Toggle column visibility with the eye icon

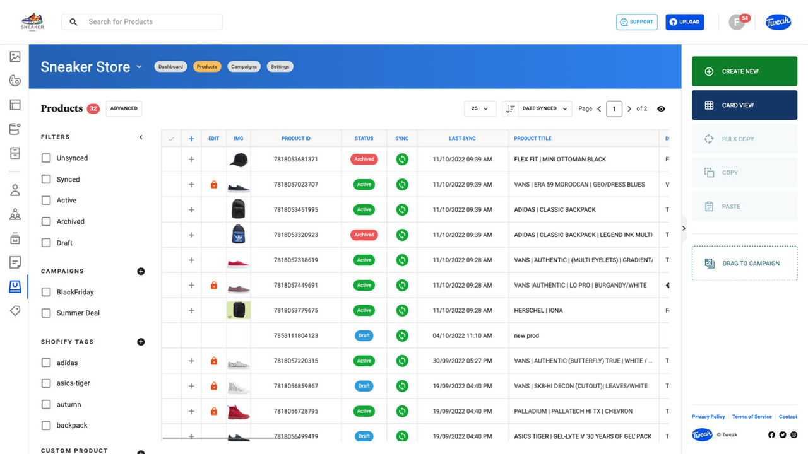pos(661,108)
